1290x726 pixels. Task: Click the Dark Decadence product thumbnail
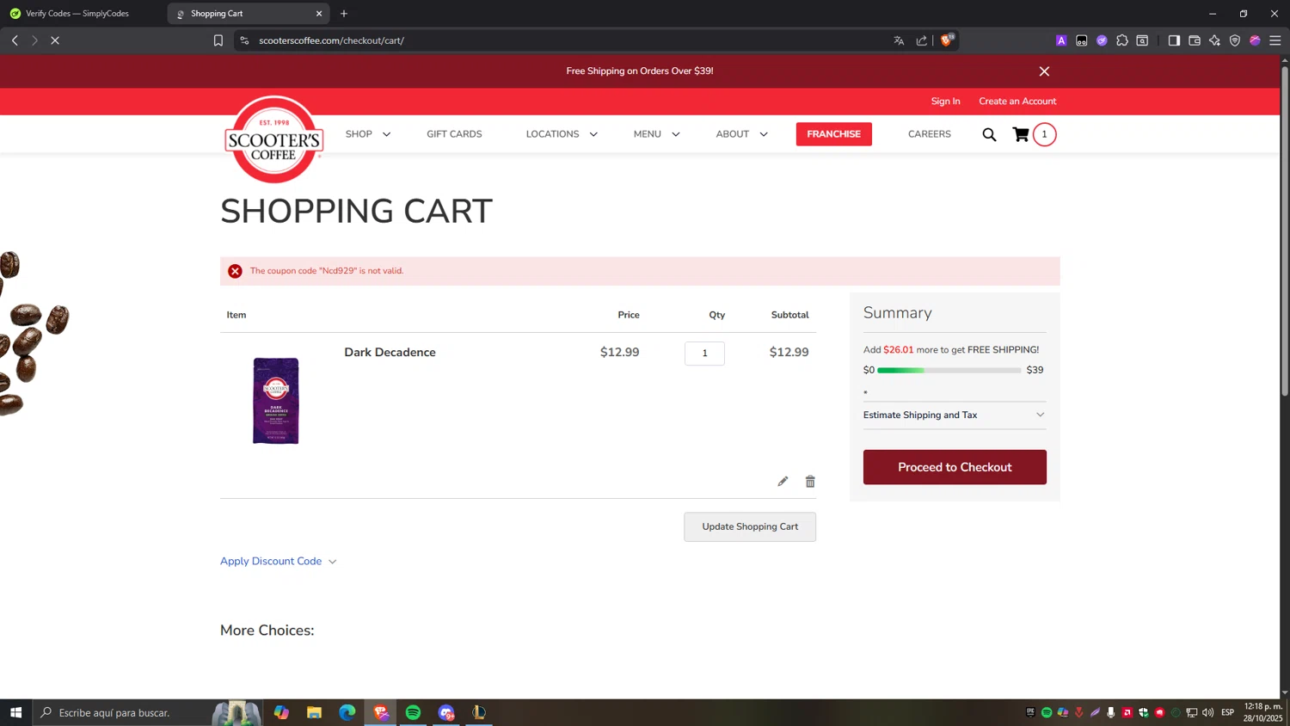pyautogui.click(x=276, y=401)
